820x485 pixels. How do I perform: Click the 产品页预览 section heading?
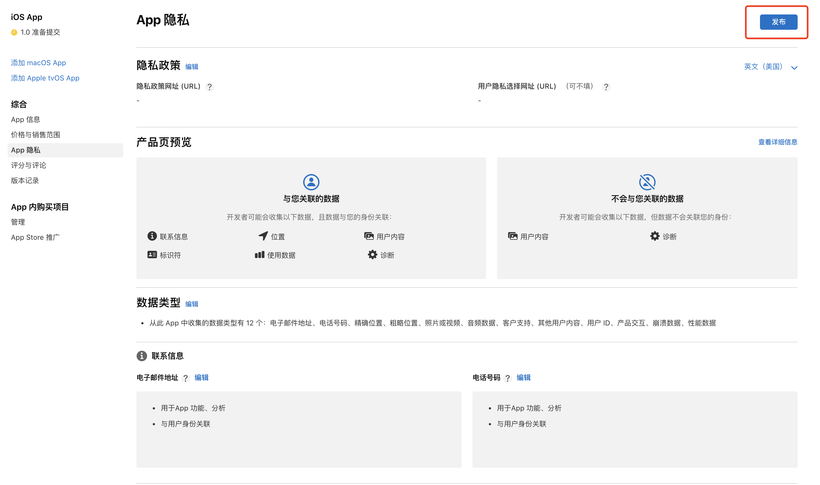tap(164, 142)
